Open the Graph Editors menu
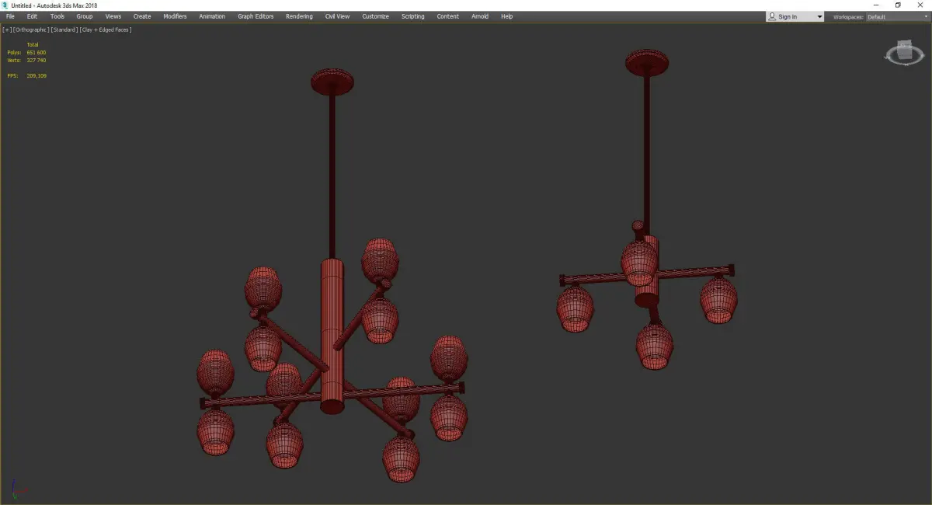The width and height of the screenshot is (932, 505). point(256,16)
